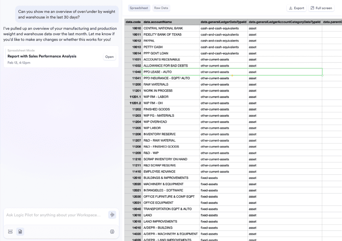Open the Sales Performance Analysis report
This screenshot has height=241, width=342.
109,57
